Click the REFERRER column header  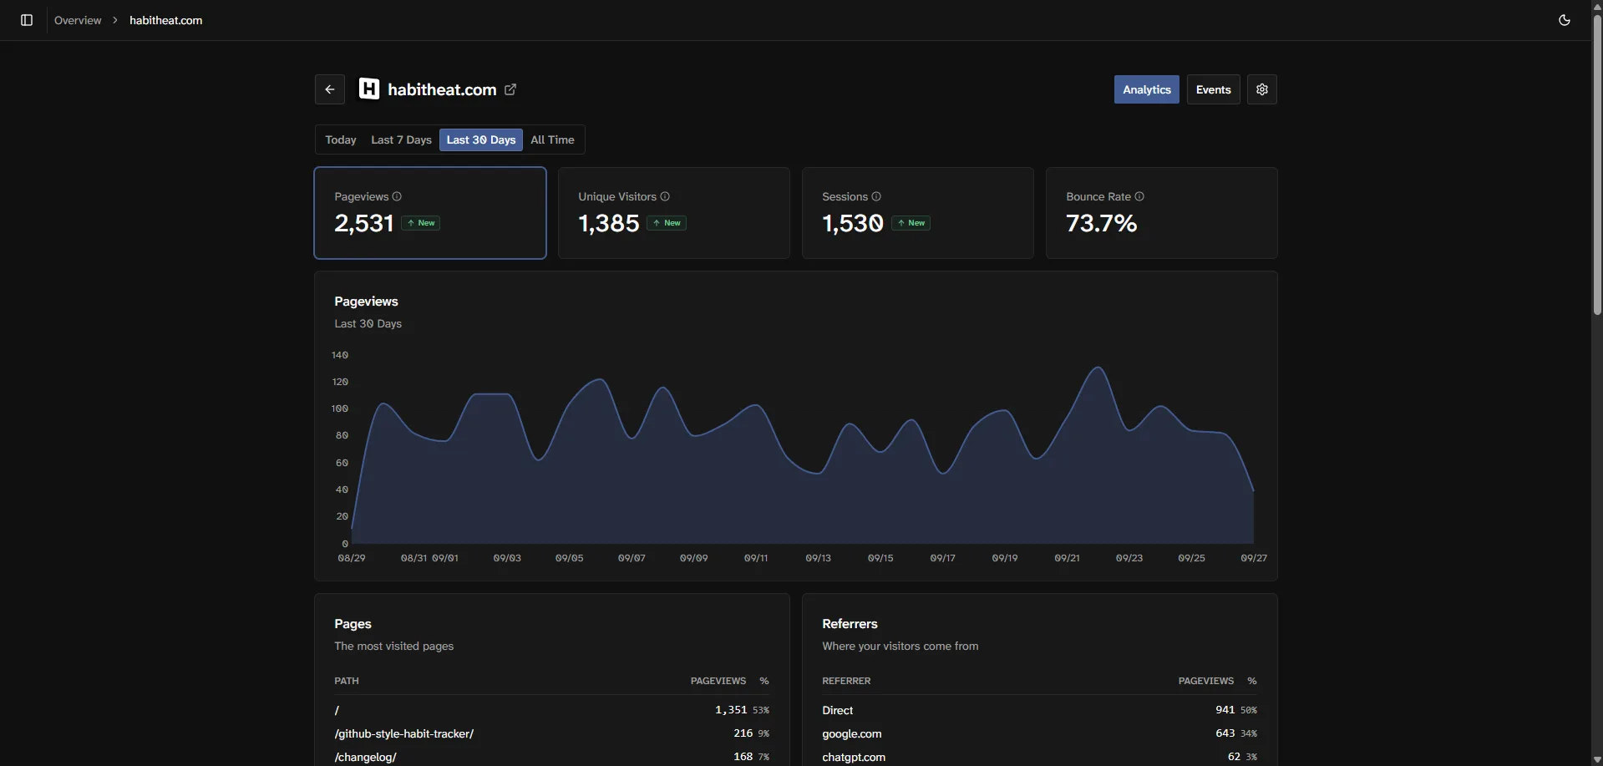coord(846,681)
